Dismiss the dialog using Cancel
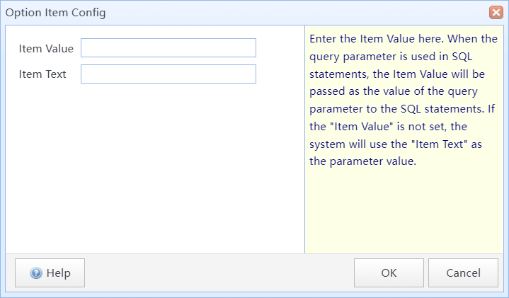This screenshot has width=509, height=298. [463, 273]
